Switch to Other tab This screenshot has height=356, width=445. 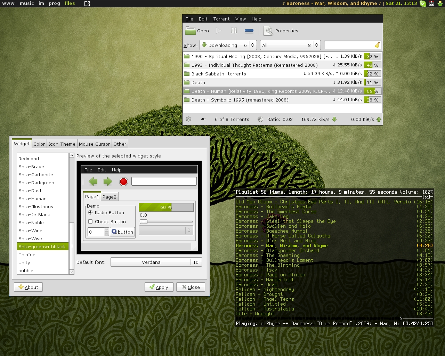coord(120,144)
